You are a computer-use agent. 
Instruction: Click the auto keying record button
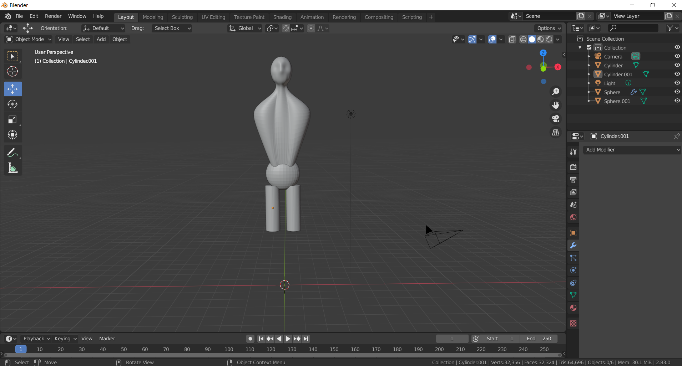(x=251, y=339)
